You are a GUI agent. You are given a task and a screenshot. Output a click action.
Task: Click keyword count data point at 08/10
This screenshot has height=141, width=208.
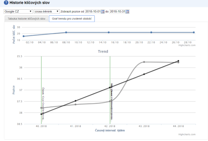[x=66, y=32]
